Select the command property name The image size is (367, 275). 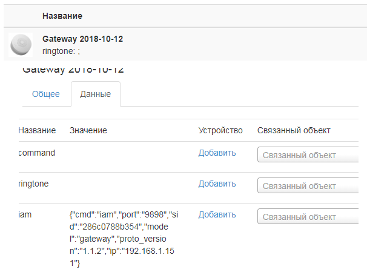click(x=37, y=153)
